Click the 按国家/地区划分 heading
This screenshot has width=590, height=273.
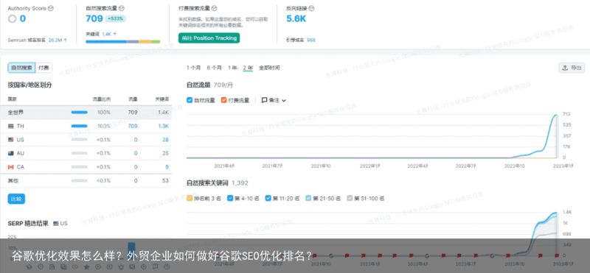(x=29, y=85)
